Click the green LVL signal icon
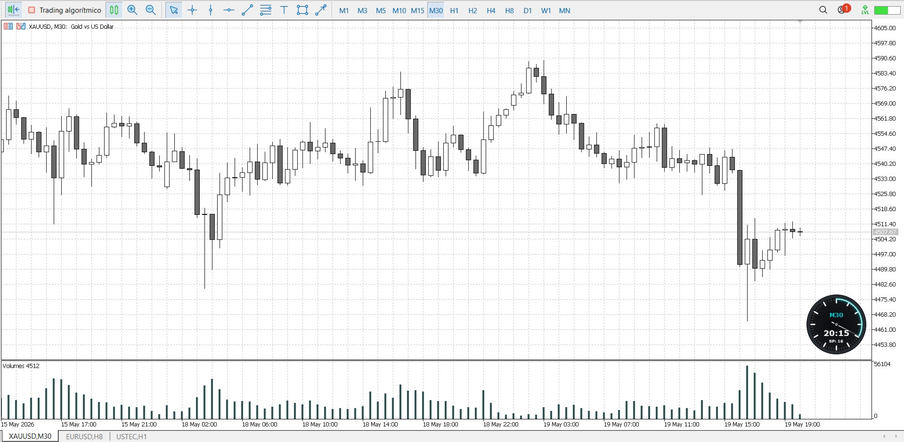Image resolution: width=904 pixels, height=442 pixels. [865, 10]
